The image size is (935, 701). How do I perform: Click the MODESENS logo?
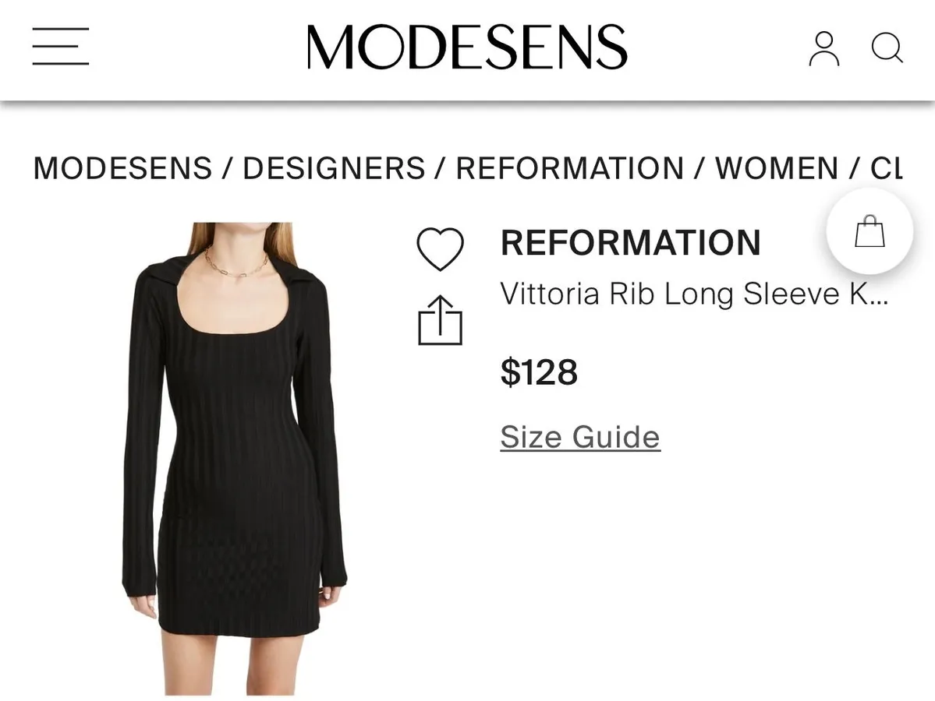(x=467, y=47)
